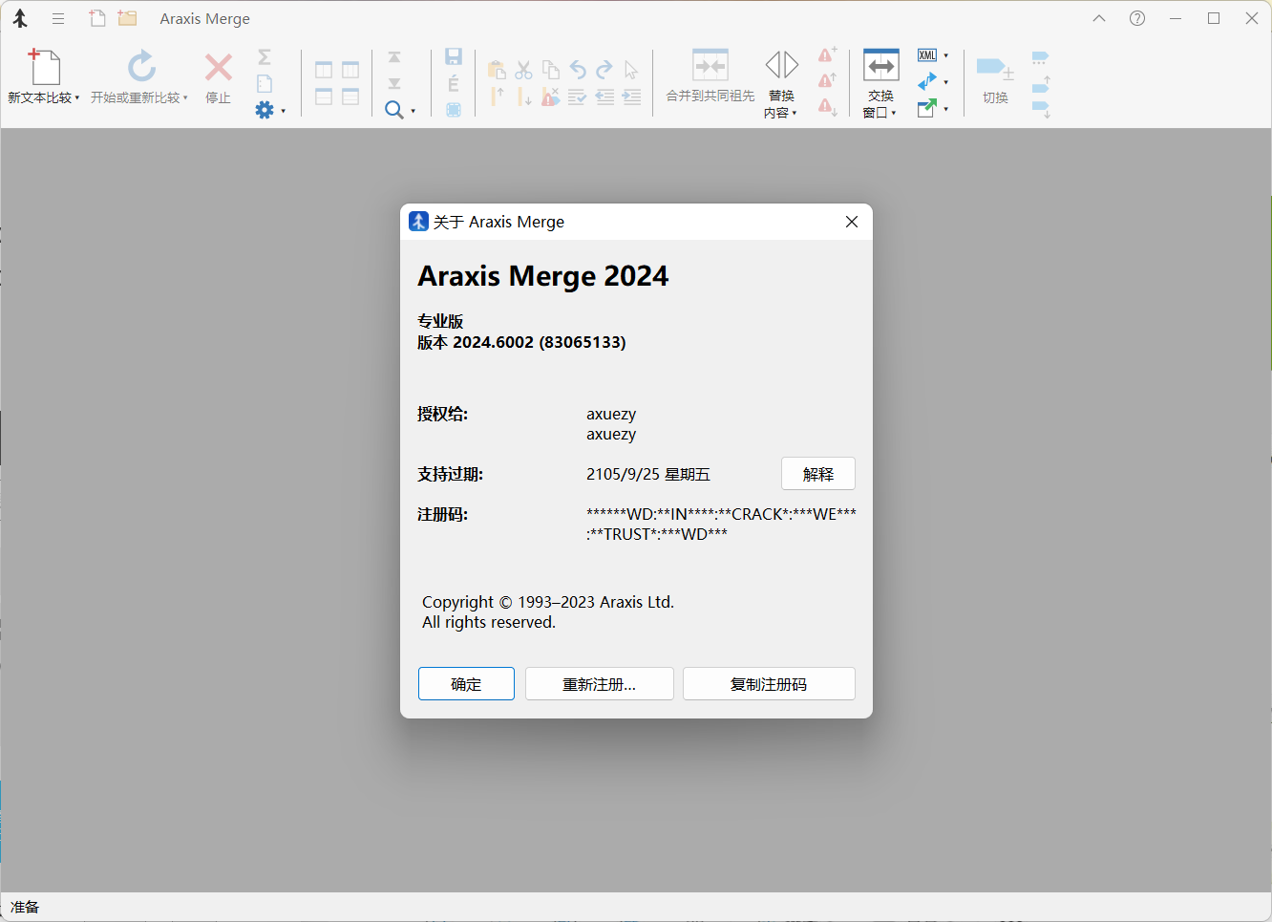Open the blue gear options icon

tap(265, 110)
